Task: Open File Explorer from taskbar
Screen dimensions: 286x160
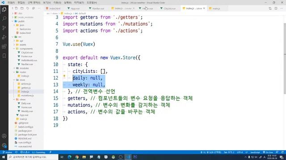Action: click(x=84, y=157)
